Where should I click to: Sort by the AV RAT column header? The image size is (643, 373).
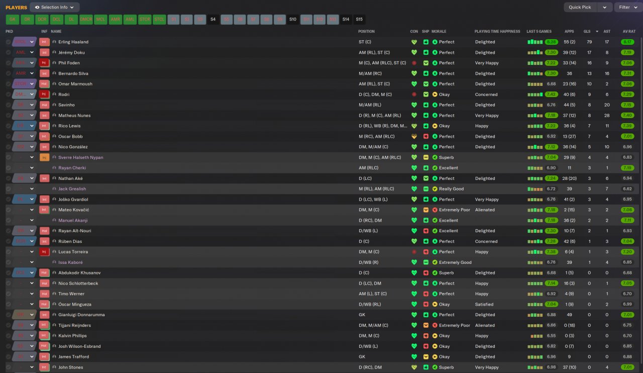coord(629,31)
